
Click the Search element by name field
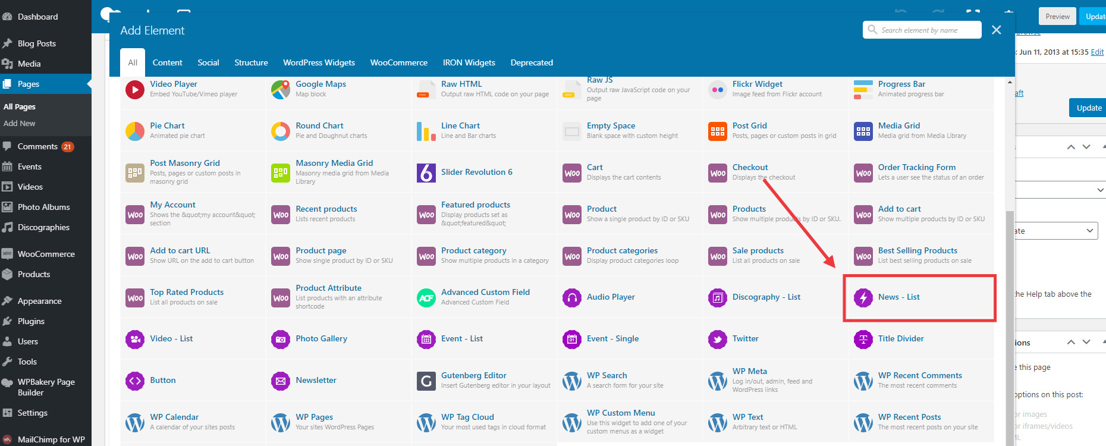coord(922,30)
